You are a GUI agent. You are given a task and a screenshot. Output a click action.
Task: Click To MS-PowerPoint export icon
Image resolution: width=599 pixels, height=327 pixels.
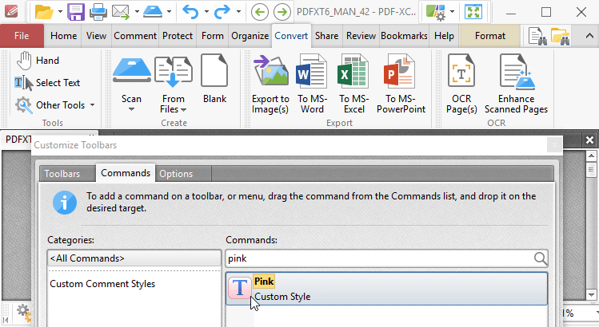coord(401,73)
